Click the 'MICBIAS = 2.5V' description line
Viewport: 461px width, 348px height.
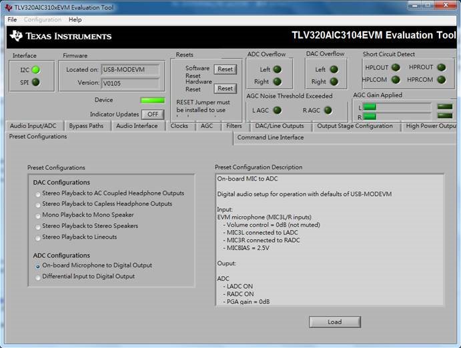(246, 248)
